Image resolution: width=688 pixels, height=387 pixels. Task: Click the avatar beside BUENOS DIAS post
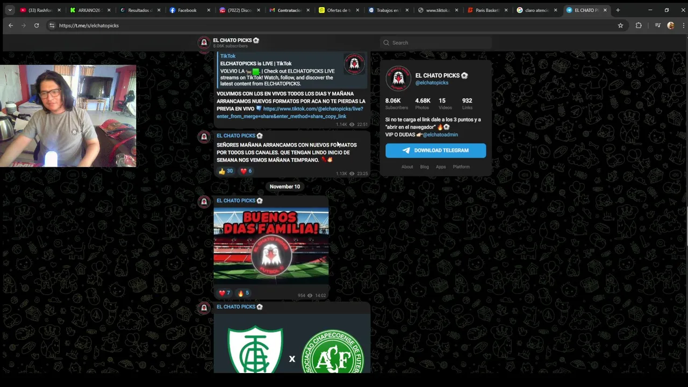click(204, 202)
